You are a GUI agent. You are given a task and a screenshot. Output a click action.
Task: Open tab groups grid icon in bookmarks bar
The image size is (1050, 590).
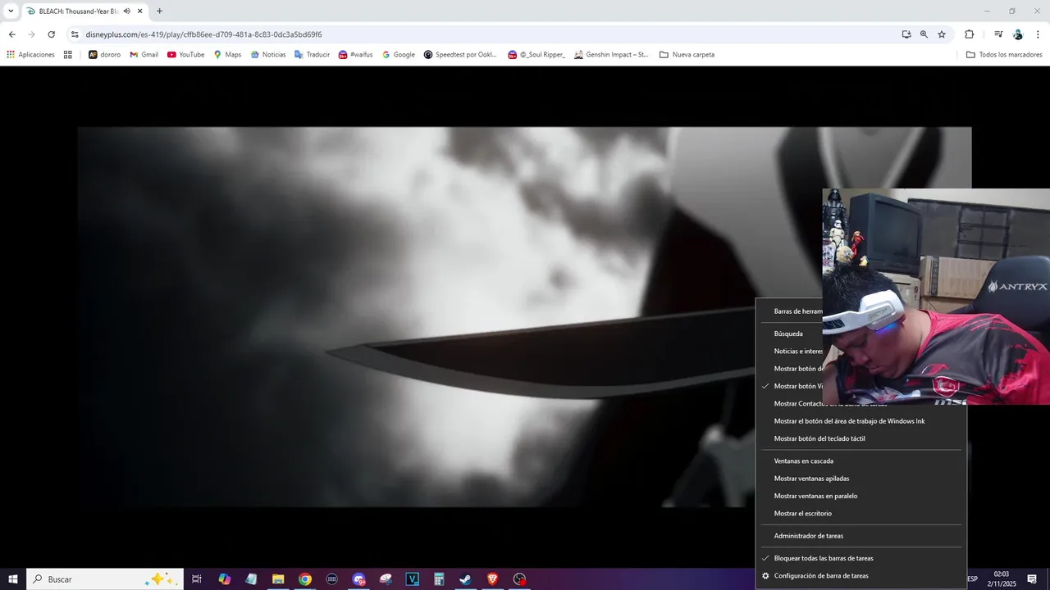click(68, 55)
